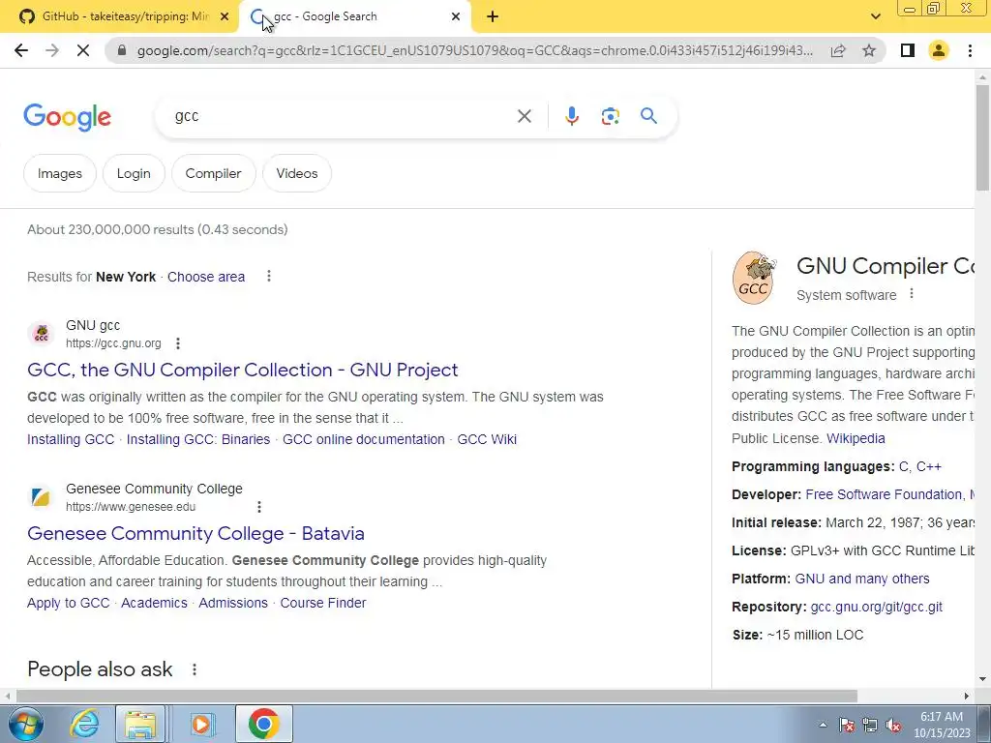
Task: Click GNU and many others platform link
Action: (862, 579)
